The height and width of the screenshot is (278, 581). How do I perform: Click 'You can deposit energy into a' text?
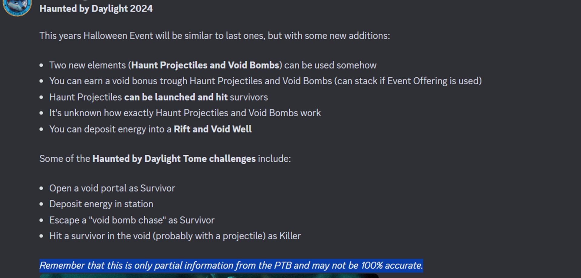[110, 129]
